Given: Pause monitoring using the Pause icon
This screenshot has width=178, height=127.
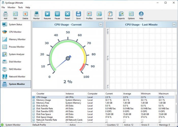Looking at the screenshot, I should click(x=57, y=14).
